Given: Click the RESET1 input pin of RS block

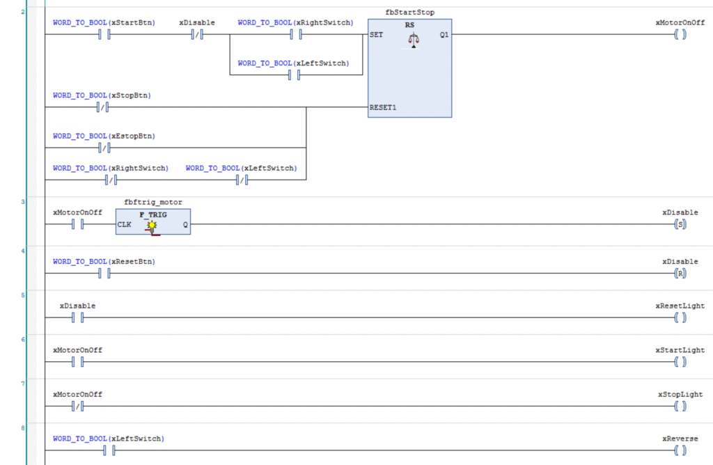Looking at the screenshot, I should click(x=383, y=107).
